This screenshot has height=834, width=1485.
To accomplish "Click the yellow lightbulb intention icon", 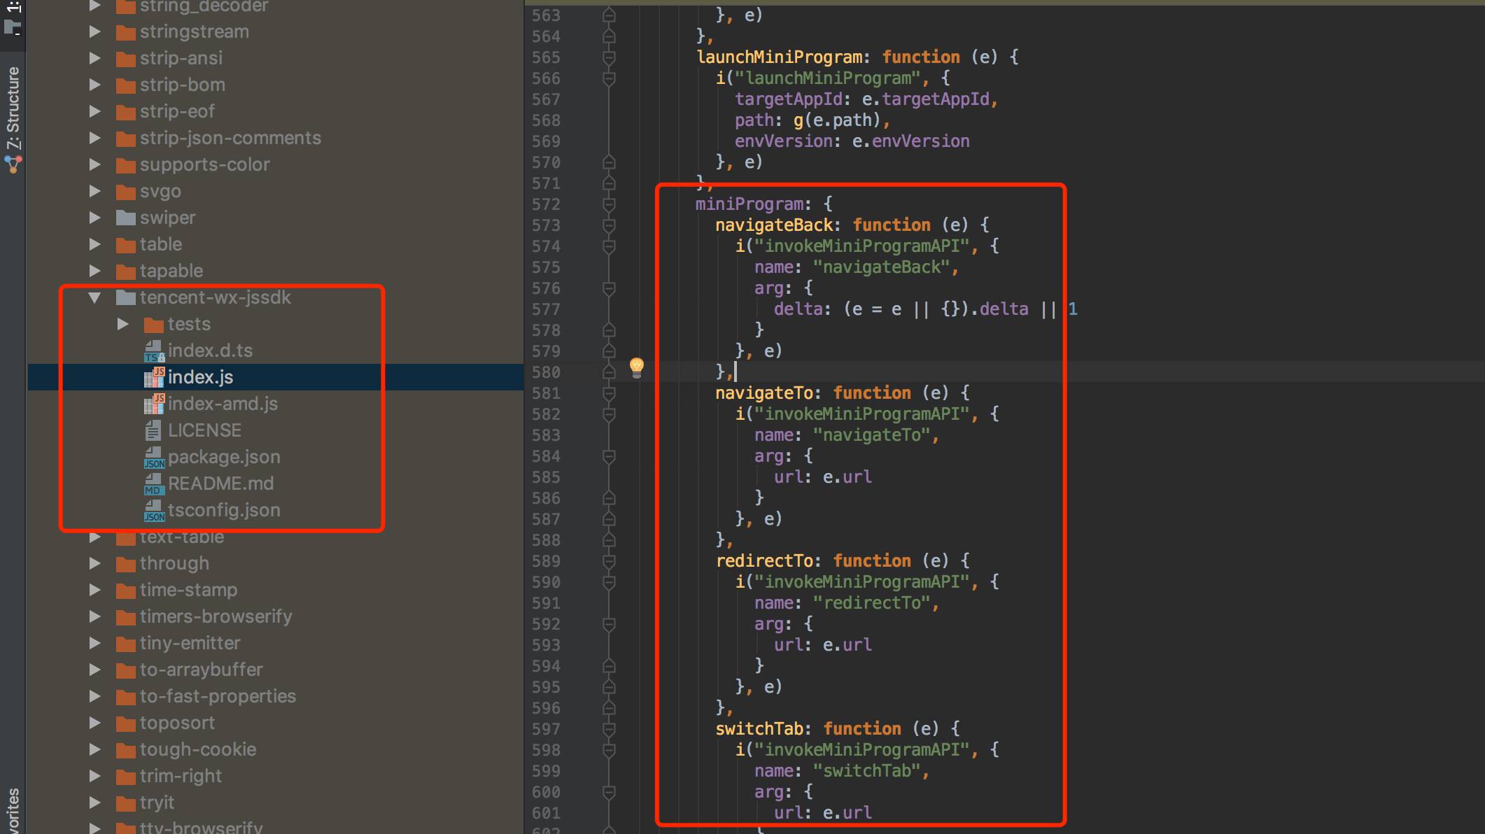I will [x=636, y=367].
